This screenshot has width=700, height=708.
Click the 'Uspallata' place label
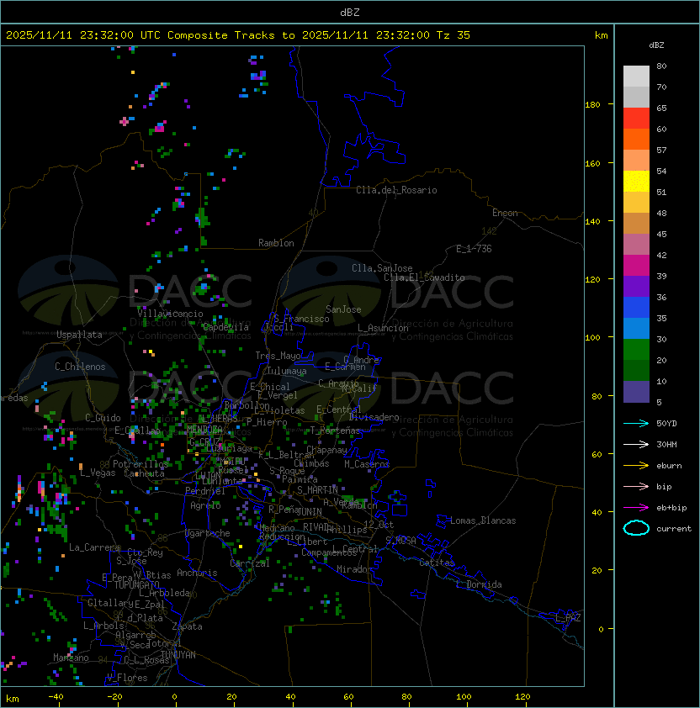79,335
